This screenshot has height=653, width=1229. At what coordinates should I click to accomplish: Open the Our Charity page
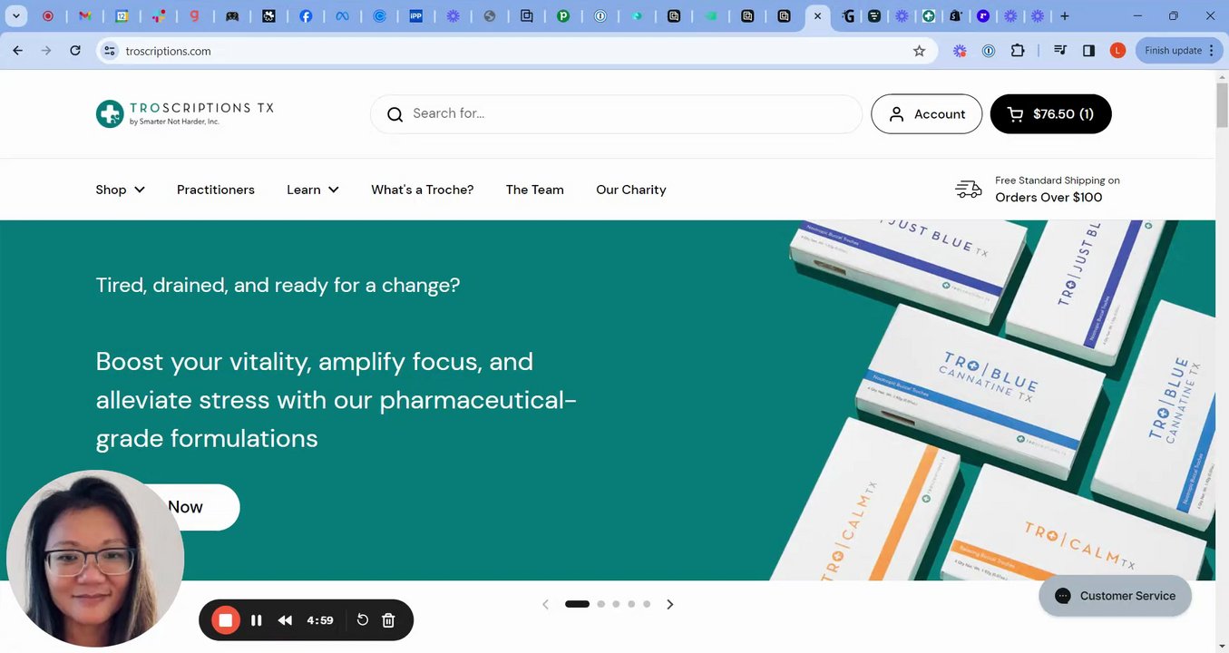[x=631, y=190]
